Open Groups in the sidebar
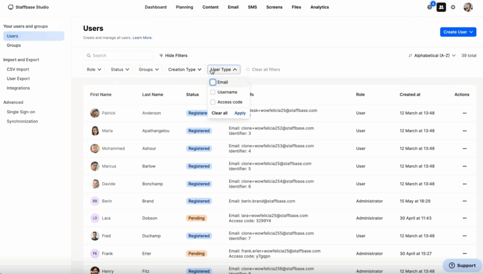This screenshot has width=483, height=274. pyautogui.click(x=14, y=45)
